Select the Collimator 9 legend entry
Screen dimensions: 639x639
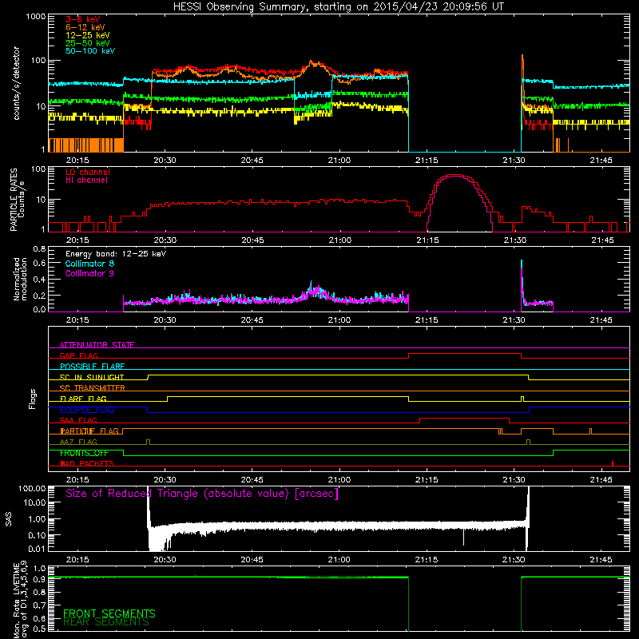coord(89,273)
